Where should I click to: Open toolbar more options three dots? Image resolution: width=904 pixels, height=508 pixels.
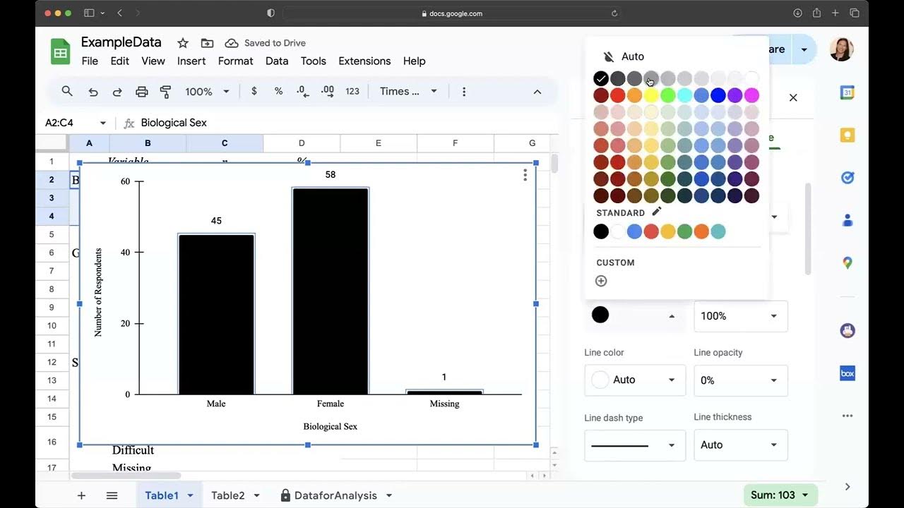pos(464,92)
